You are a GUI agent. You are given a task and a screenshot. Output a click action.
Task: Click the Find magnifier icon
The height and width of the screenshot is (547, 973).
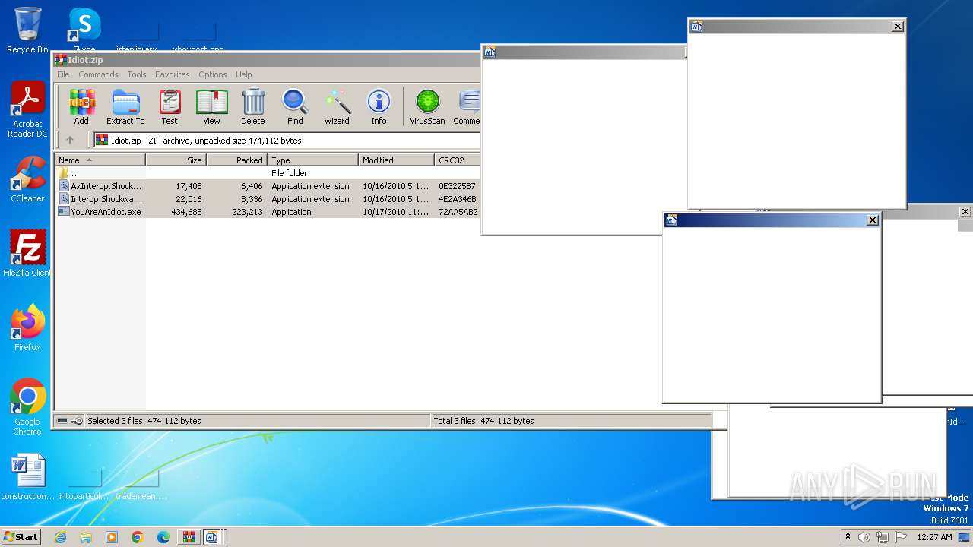(295, 106)
